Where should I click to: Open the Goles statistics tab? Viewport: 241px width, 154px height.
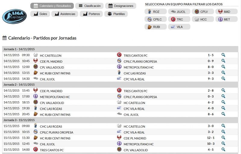[x=40, y=14]
